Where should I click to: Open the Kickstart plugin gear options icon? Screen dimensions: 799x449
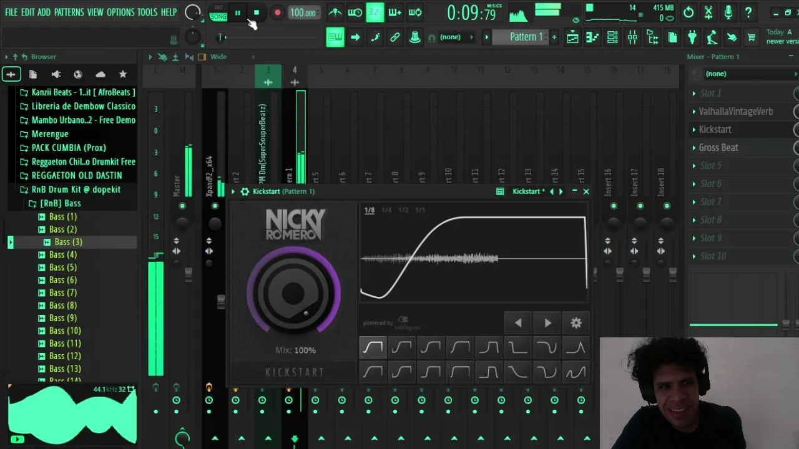(x=245, y=191)
